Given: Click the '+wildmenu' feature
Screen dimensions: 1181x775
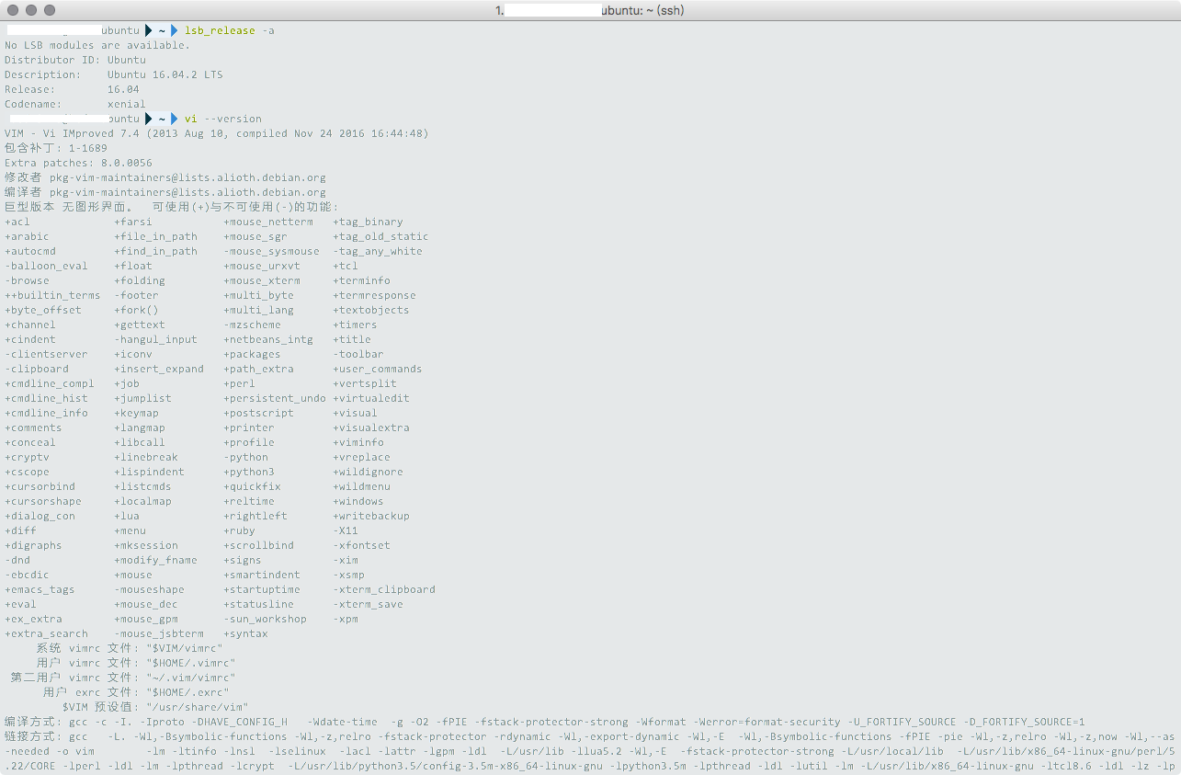Looking at the screenshot, I should [x=362, y=486].
